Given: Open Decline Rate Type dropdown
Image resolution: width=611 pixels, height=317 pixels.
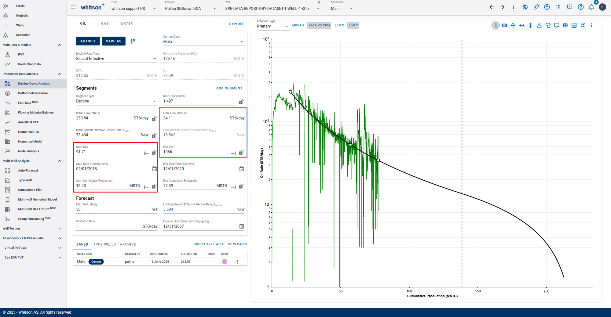Looking at the screenshot, I should pyautogui.click(x=116, y=59).
